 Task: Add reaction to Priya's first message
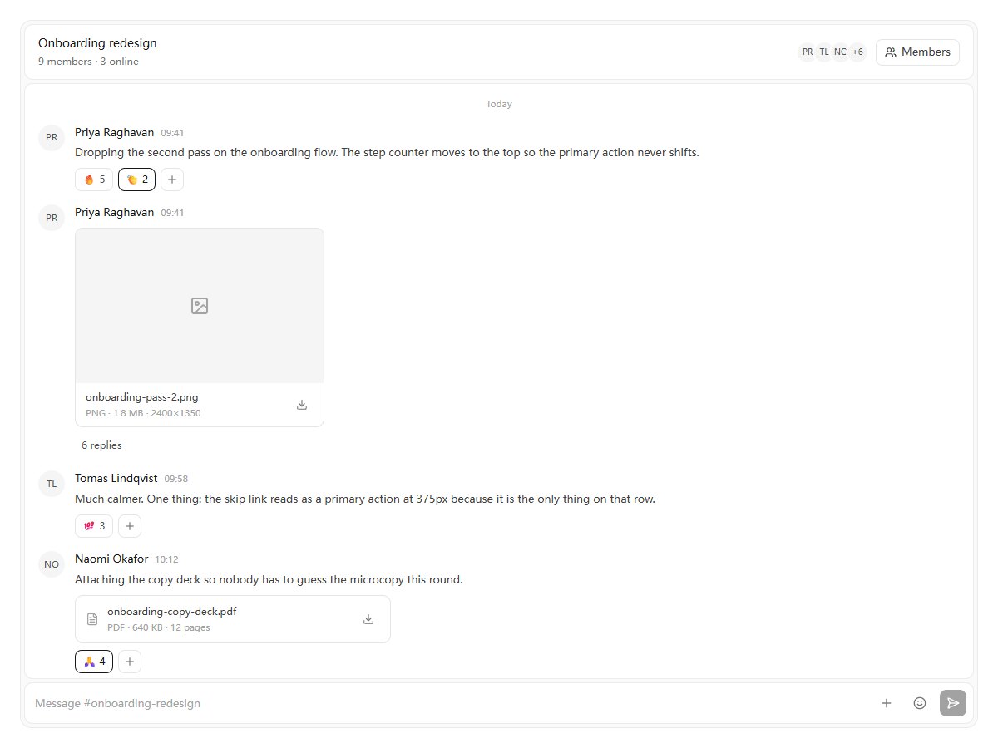coord(172,180)
